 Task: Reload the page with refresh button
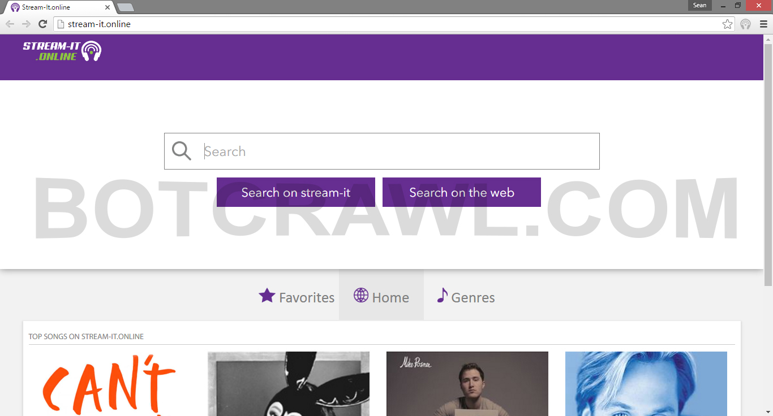pyautogui.click(x=42, y=24)
